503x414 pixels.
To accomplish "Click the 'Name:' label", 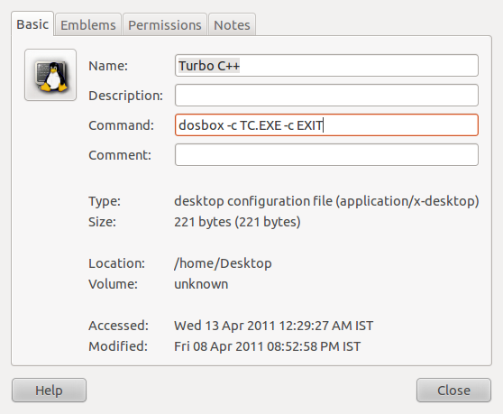I will tap(108, 66).
